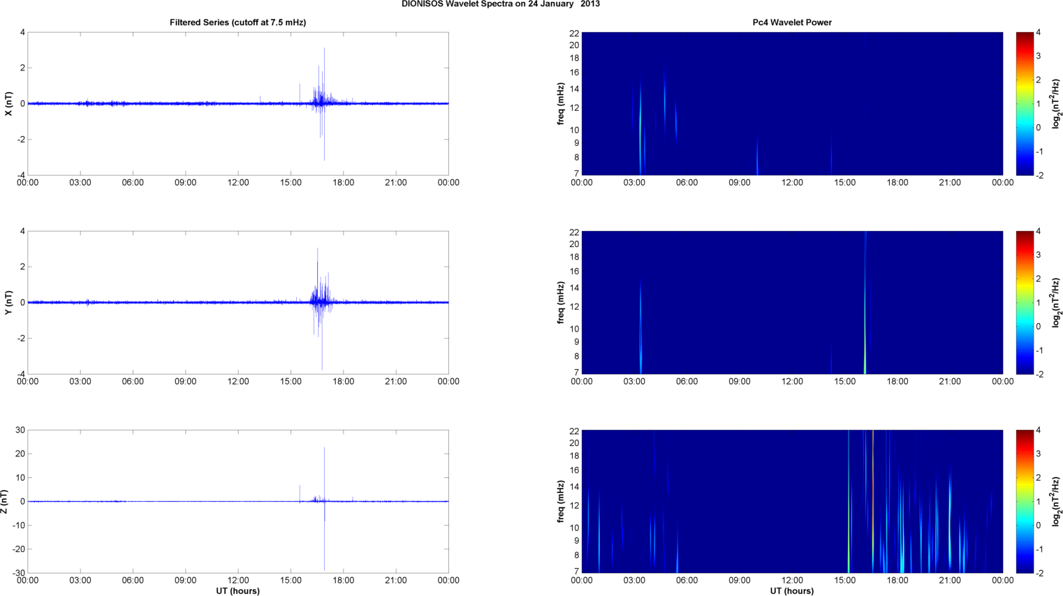The width and height of the screenshot is (1063, 596).
Task: Click the top color bar's log2(nT²/Hz) label
Action: (x=1056, y=104)
